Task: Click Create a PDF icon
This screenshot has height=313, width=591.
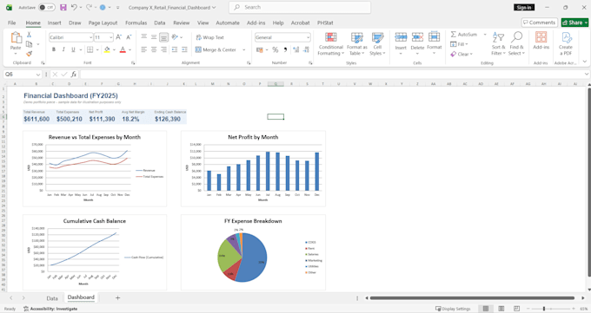Action: click(x=566, y=37)
